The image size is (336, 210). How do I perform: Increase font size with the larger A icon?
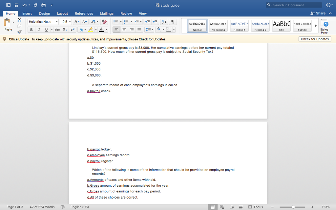pyautogui.click(x=77, y=22)
